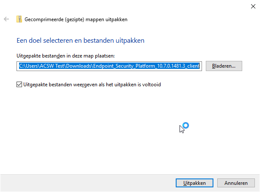Click the heading 'Een doel selecteren en bestanden uitpakken'
The image size is (260, 192).
point(80,41)
